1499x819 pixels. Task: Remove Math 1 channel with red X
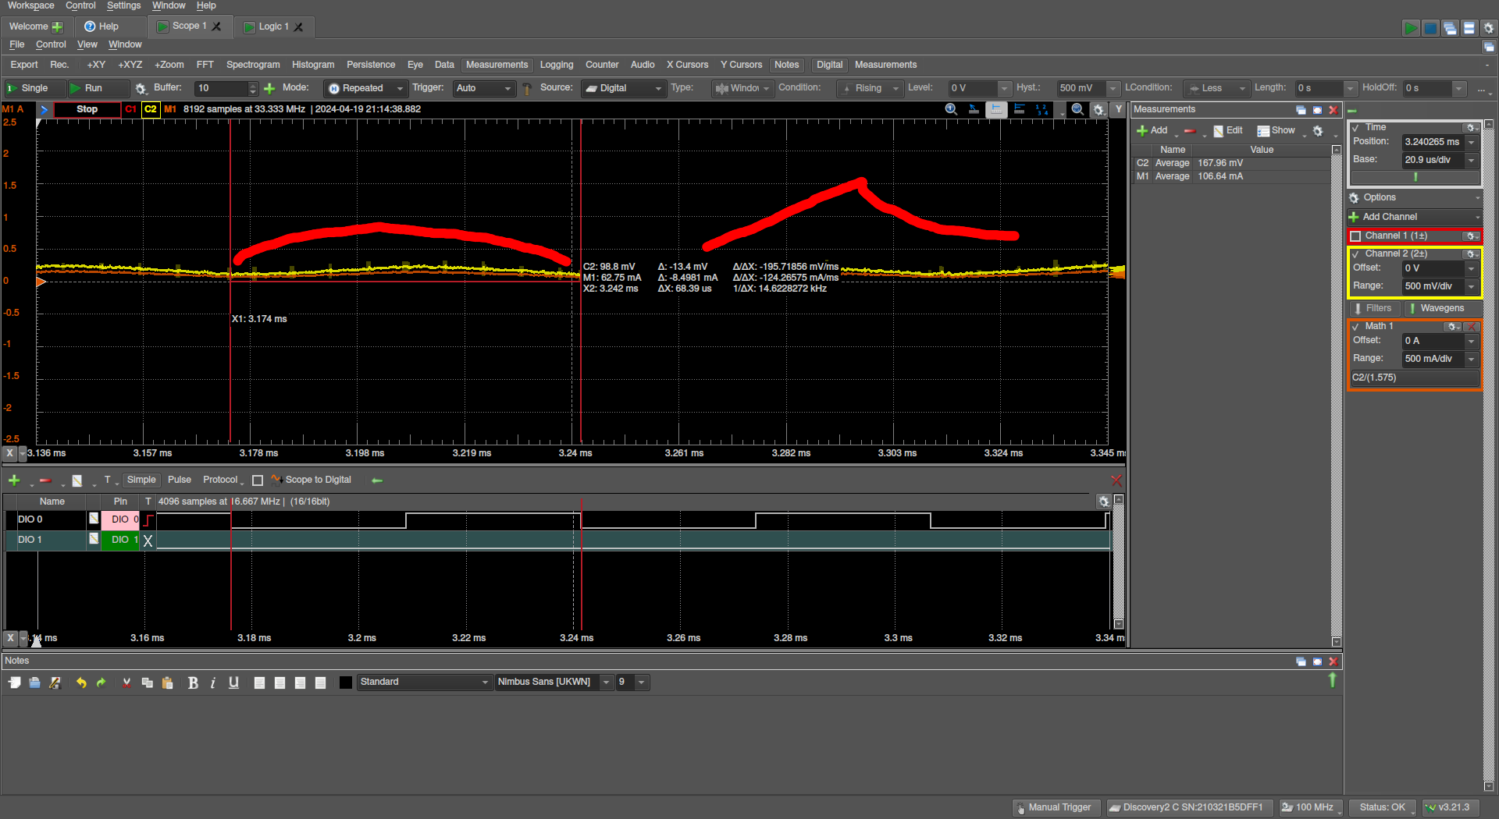(x=1472, y=326)
